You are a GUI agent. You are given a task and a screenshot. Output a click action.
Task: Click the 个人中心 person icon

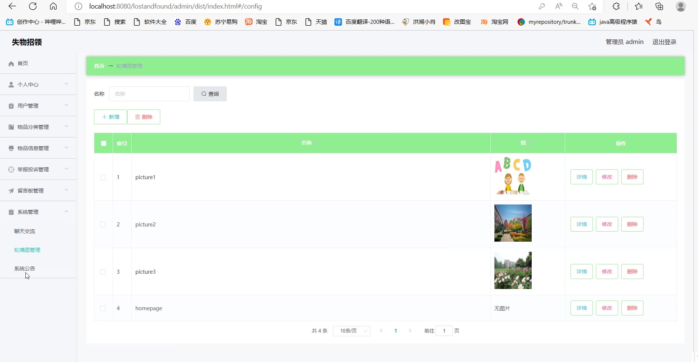[x=11, y=85]
